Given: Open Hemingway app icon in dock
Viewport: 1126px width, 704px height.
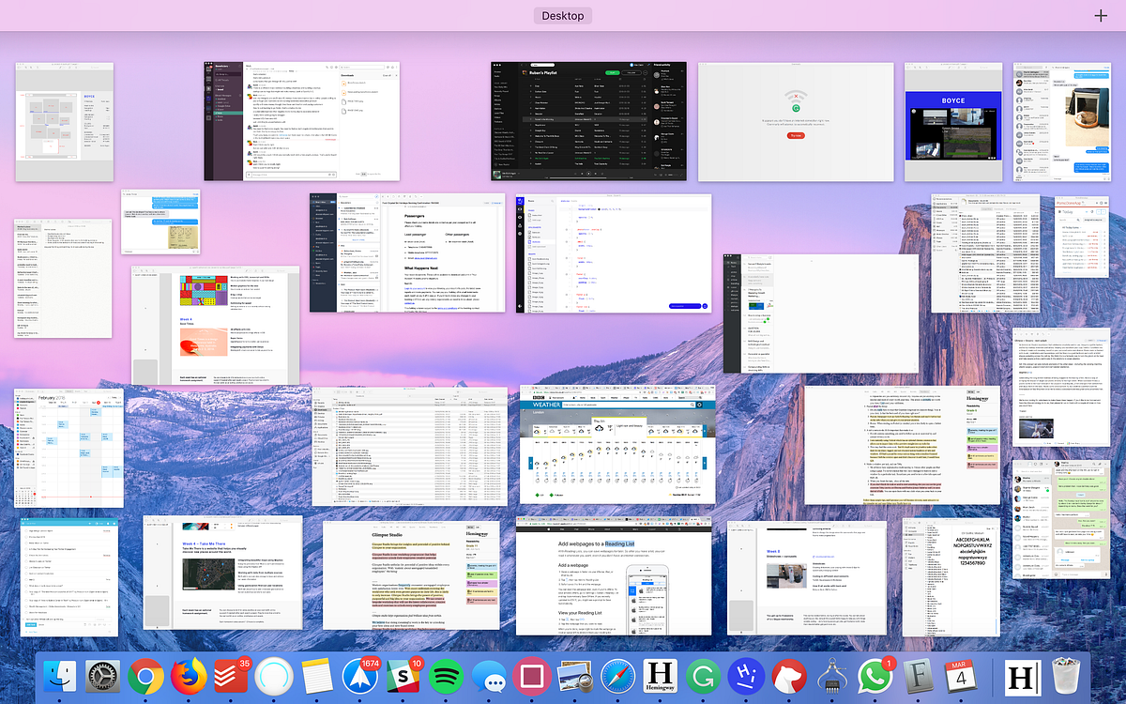Looking at the screenshot, I should tap(662, 678).
